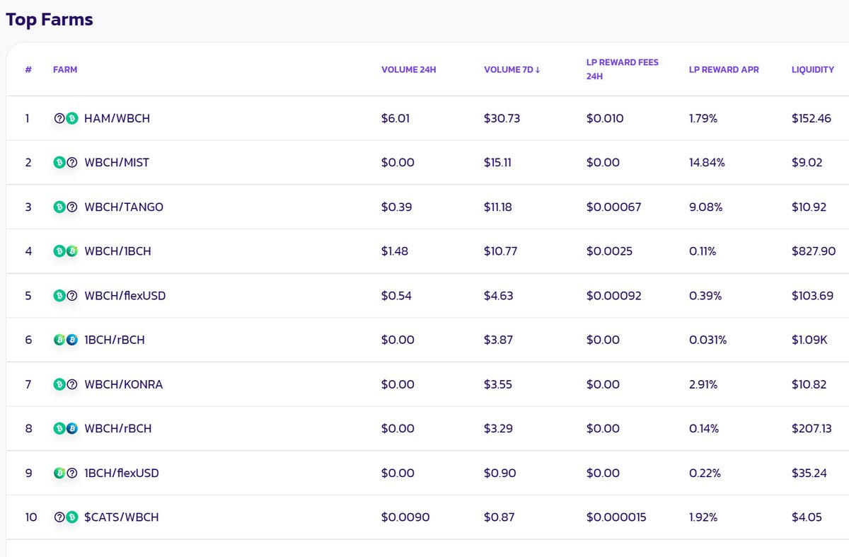Click WBCH/flexUSD liquidity $103.69
Screen dimensions: 849x557
(x=813, y=295)
